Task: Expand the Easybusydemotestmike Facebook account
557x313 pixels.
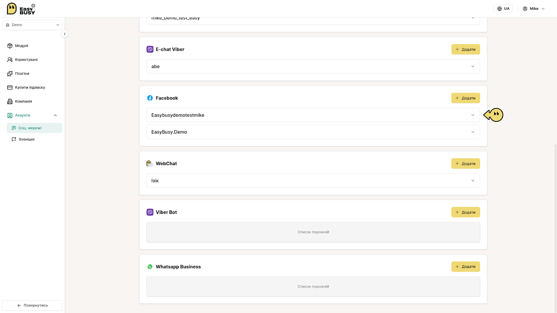Action: pyautogui.click(x=313, y=115)
